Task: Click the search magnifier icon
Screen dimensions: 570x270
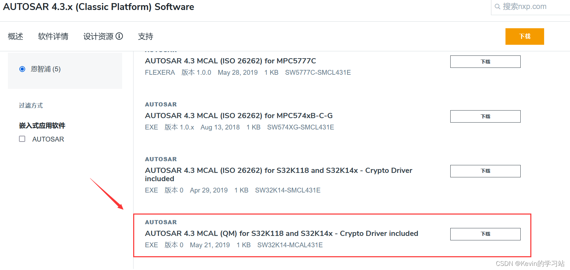Action: (x=497, y=7)
